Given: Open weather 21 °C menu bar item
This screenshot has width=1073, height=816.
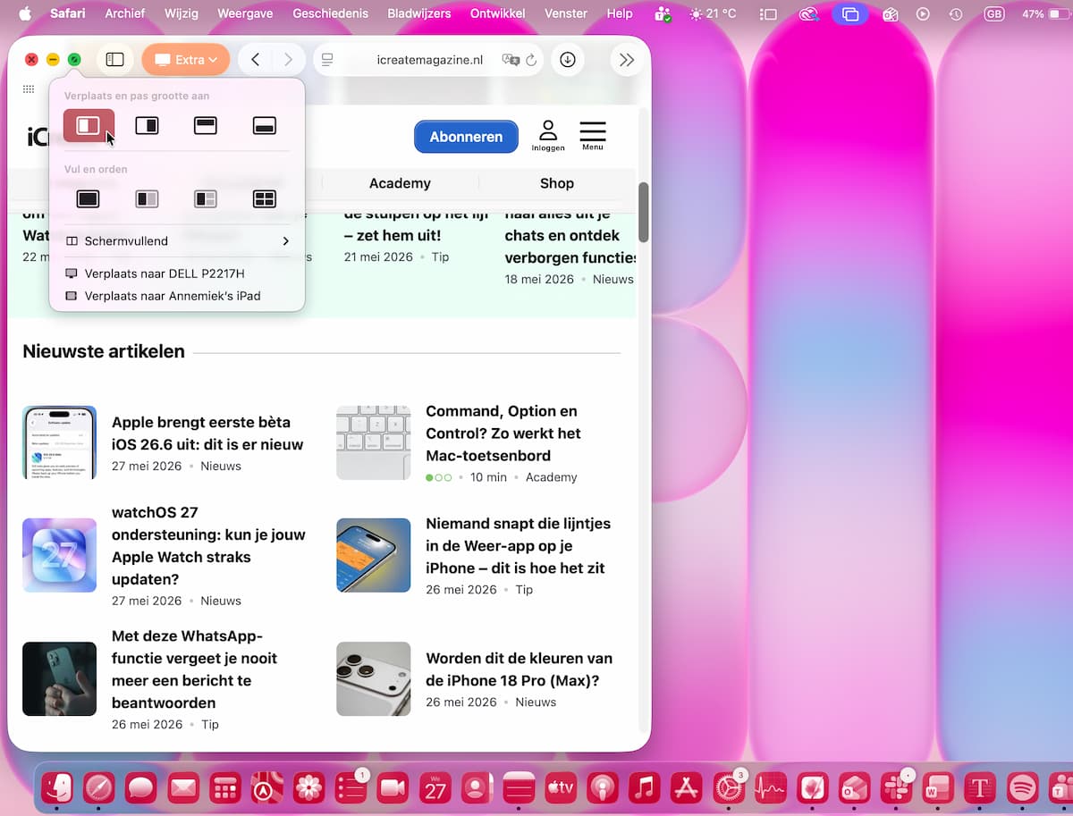Looking at the screenshot, I should pos(712,13).
